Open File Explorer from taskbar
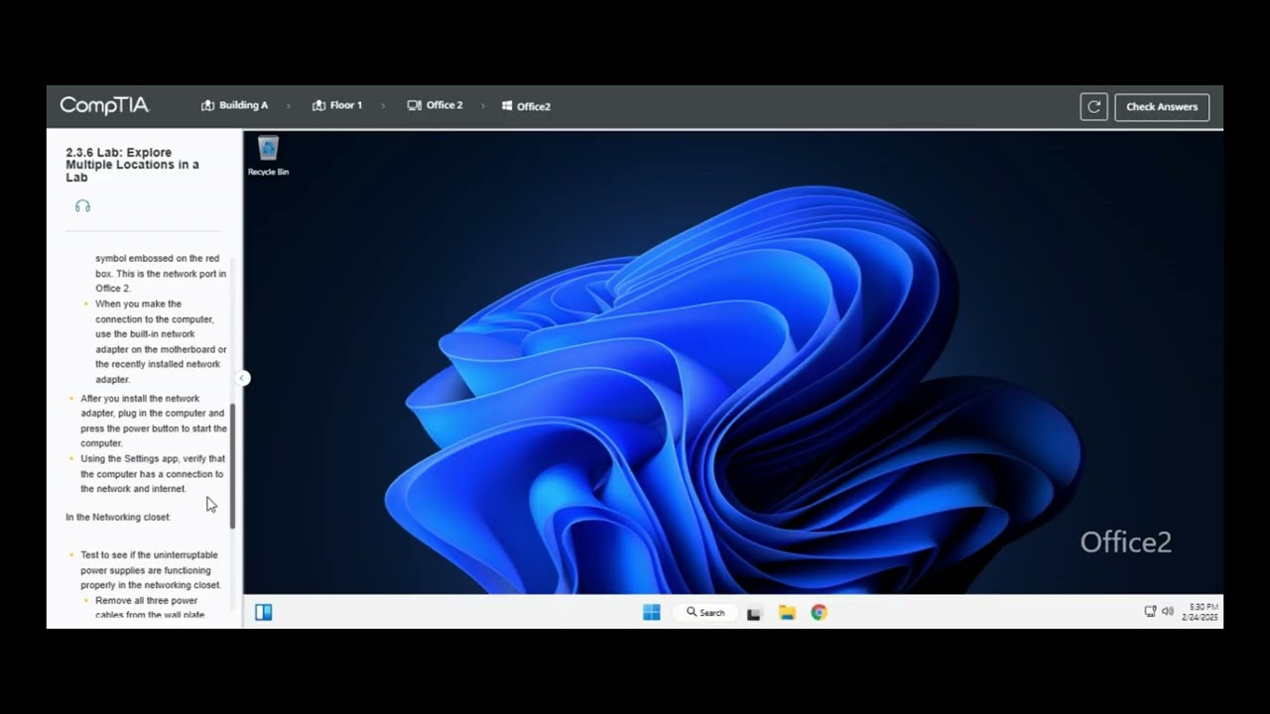 [x=787, y=613]
